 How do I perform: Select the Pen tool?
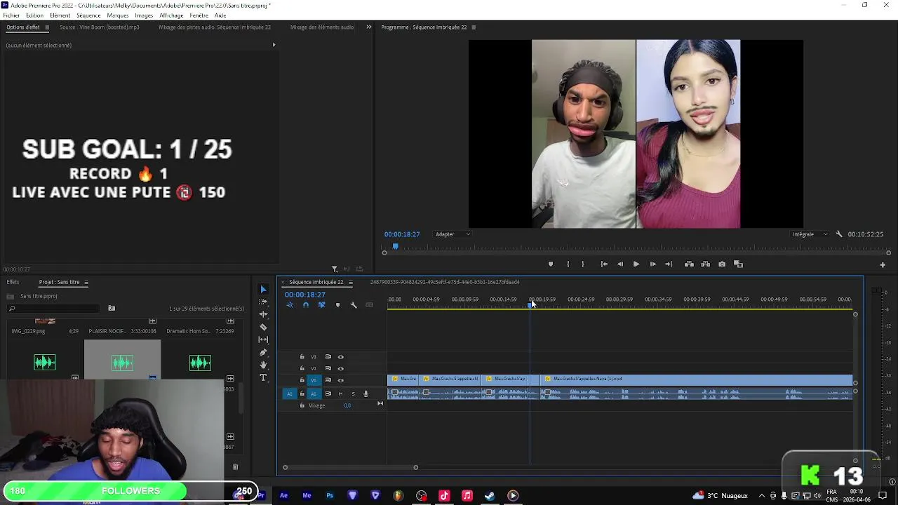coord(263,352)
